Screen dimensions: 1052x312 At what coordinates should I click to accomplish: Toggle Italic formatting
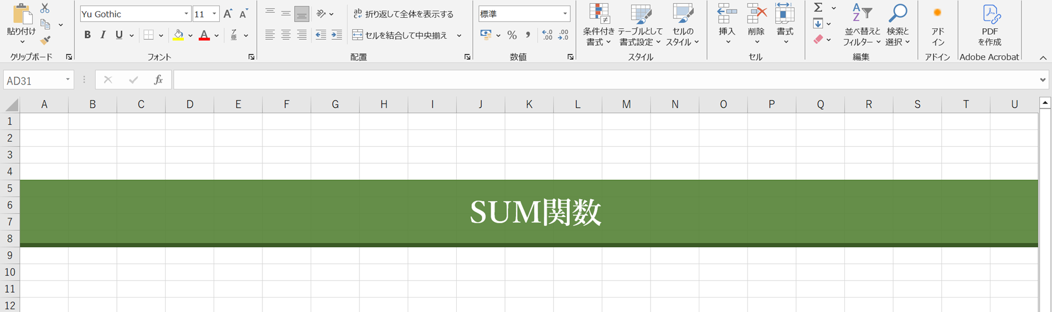coord(103,35)
